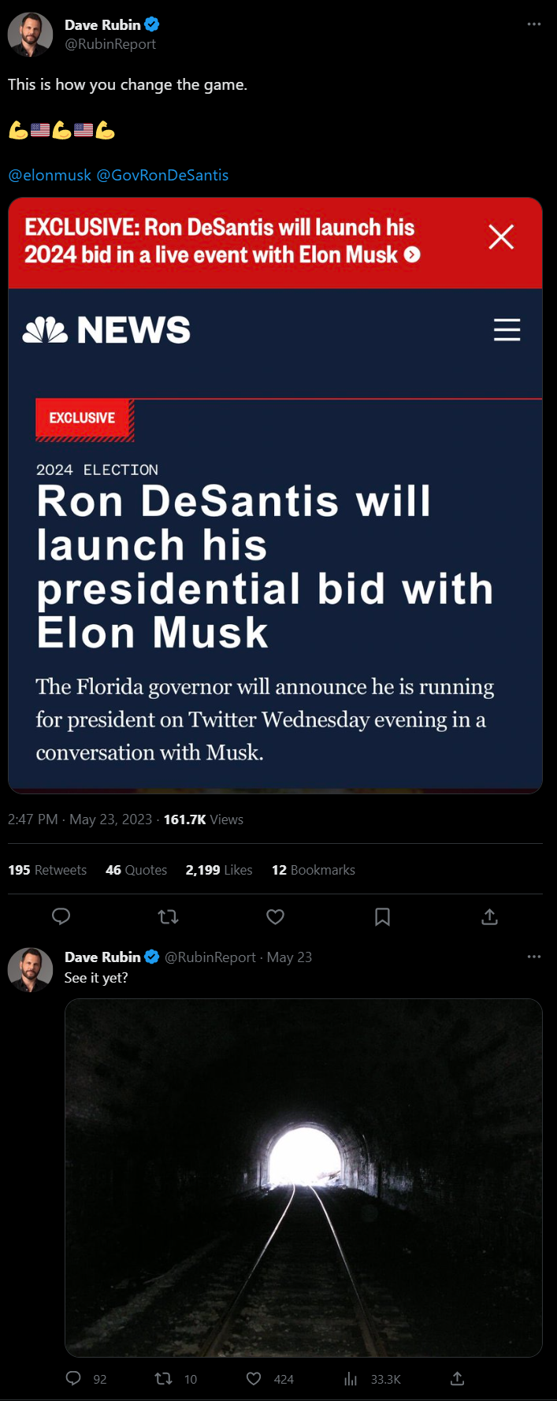557x1401 pixels.
Task: Click the blue verified badge next to Dave Rubin
Action: (150, 24)
